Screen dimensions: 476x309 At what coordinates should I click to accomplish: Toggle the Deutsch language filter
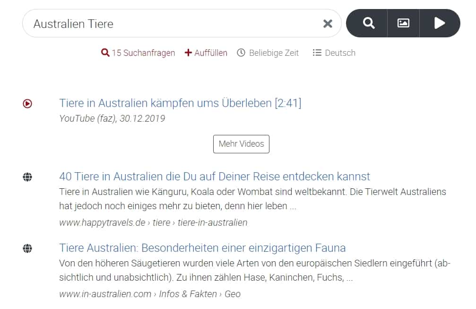333,53
